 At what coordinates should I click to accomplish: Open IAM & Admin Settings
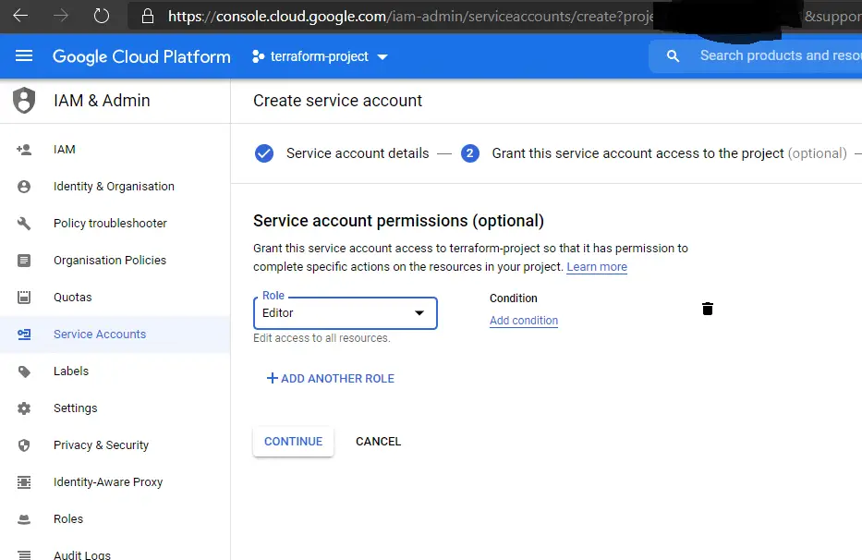[75, 408]
